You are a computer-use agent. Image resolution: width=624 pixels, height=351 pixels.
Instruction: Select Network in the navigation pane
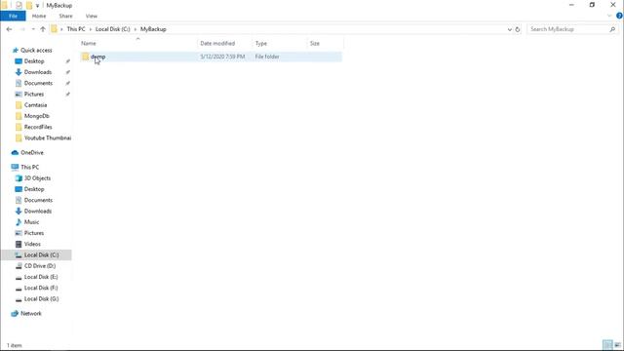tap(30, 314)
